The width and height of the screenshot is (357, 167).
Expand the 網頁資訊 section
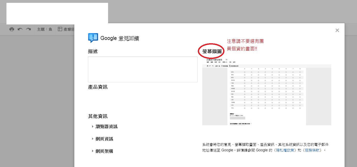[102, 139]
